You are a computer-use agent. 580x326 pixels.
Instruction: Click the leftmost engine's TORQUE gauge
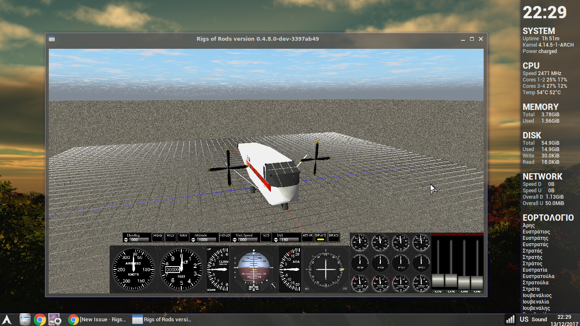tap(360, 284)
